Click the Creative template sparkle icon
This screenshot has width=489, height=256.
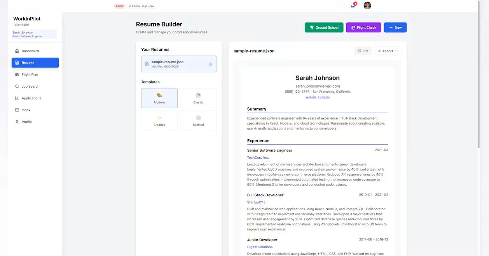159,118
